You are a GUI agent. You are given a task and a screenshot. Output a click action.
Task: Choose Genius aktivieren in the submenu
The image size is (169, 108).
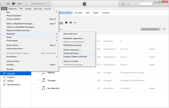(x=77, y=34)
